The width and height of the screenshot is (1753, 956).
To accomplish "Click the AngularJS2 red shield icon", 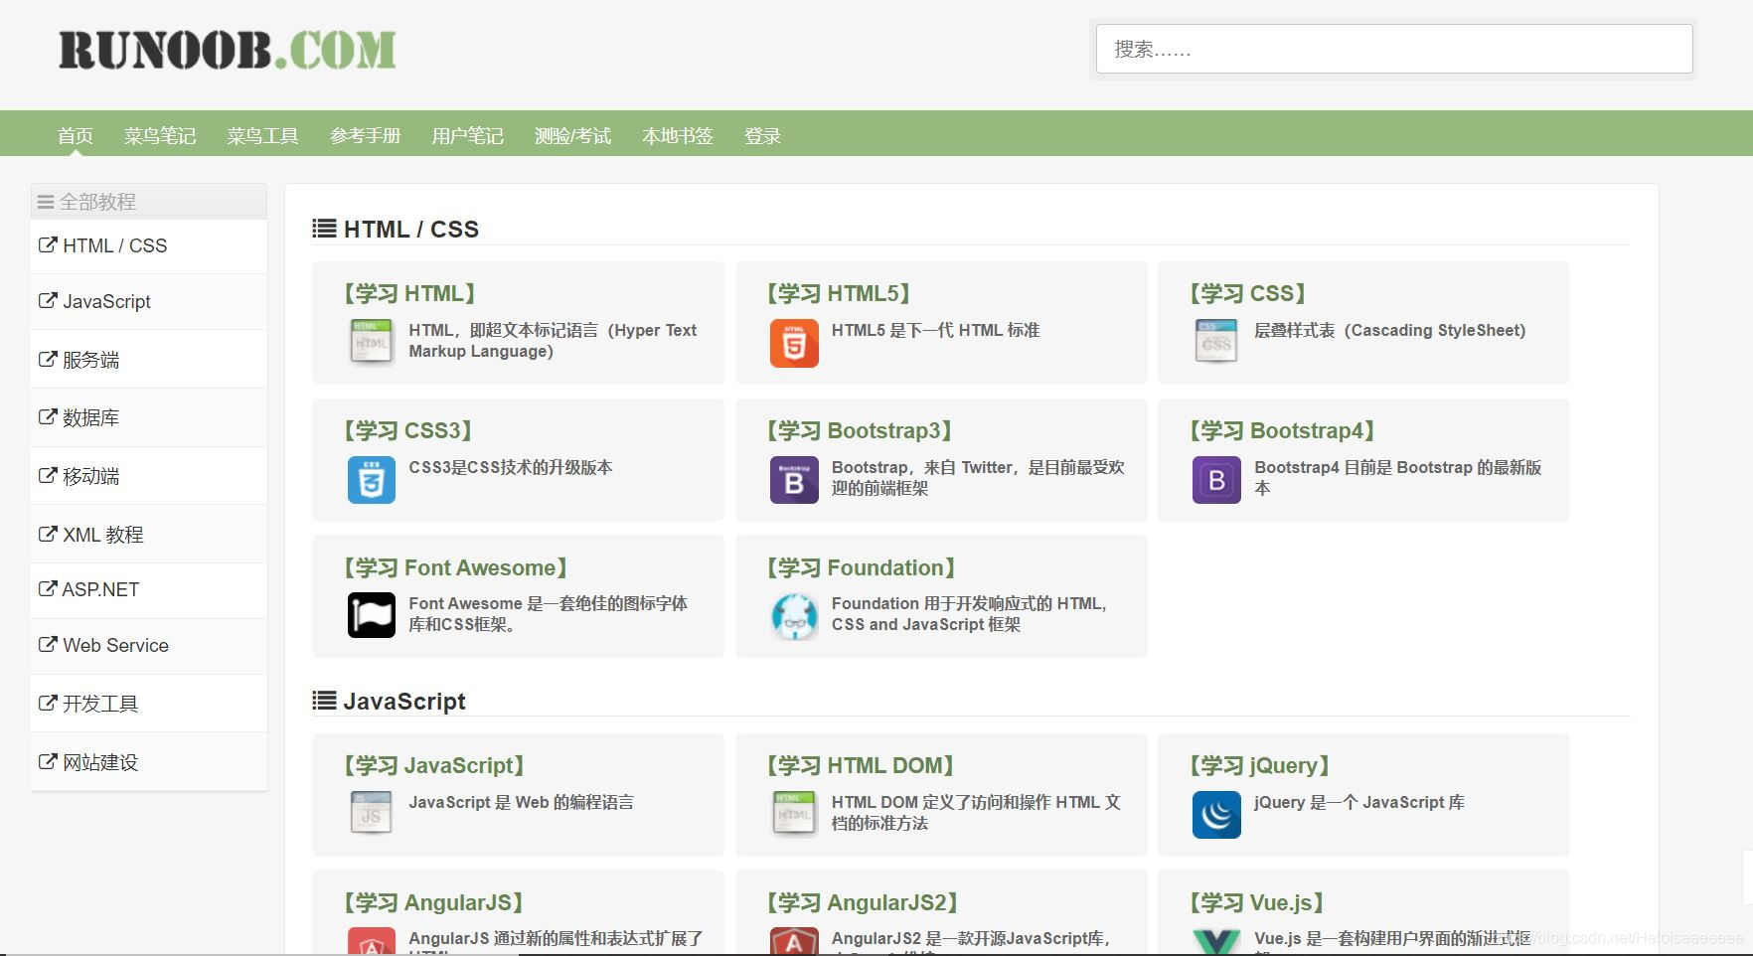I will click(x=794, y=941).
